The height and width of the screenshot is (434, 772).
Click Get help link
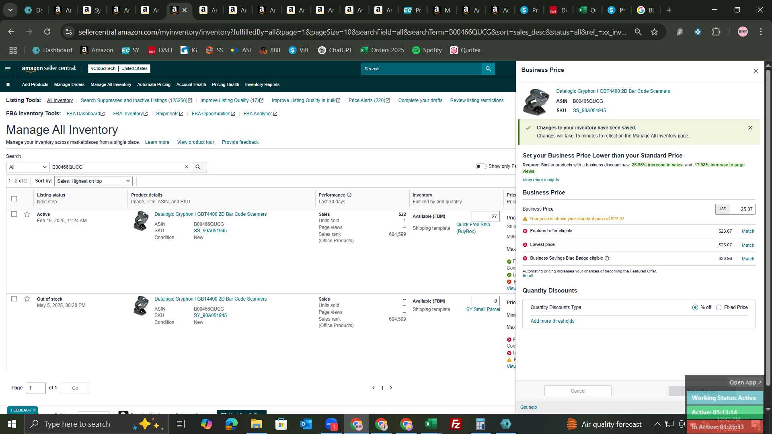[528, 407]
